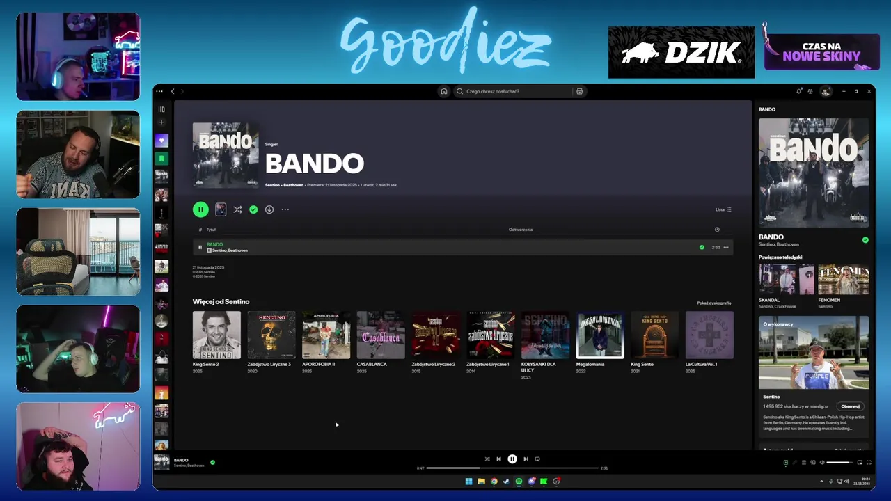Open Liked Songs heart tile in sidebar
The height and width of the screenshot is (501, 891).
point(161,141)
